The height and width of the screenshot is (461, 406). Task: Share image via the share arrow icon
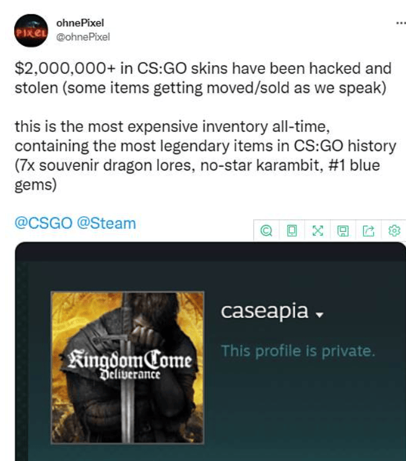click(x=368, y=230)
